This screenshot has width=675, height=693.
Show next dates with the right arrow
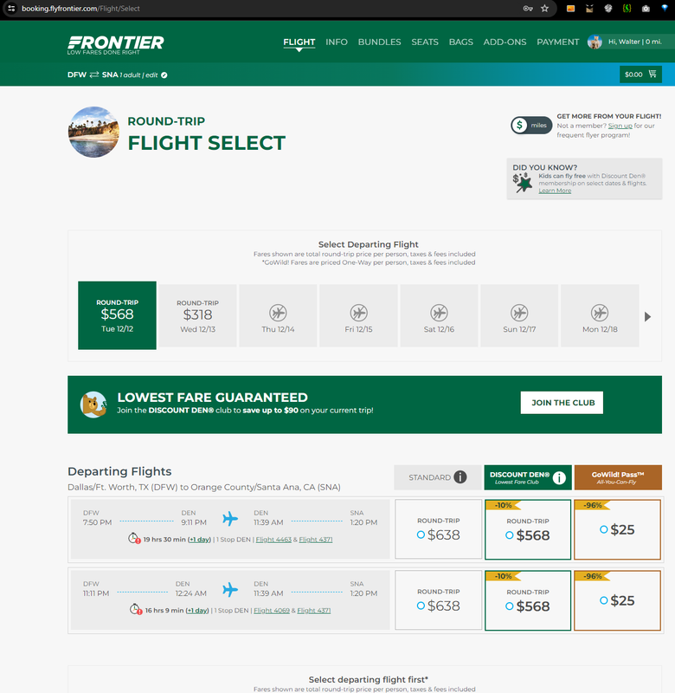(x=647, y=316)
